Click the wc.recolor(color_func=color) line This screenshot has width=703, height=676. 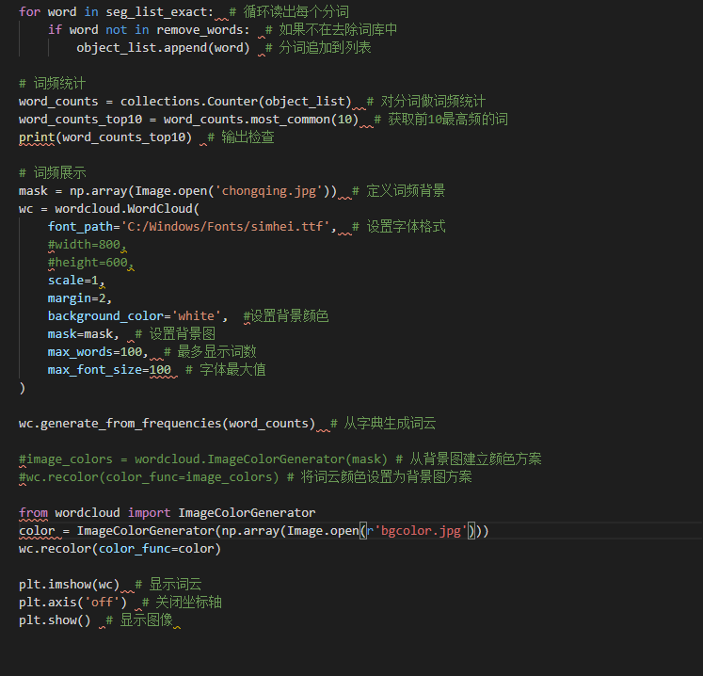[x=120, y=549]
